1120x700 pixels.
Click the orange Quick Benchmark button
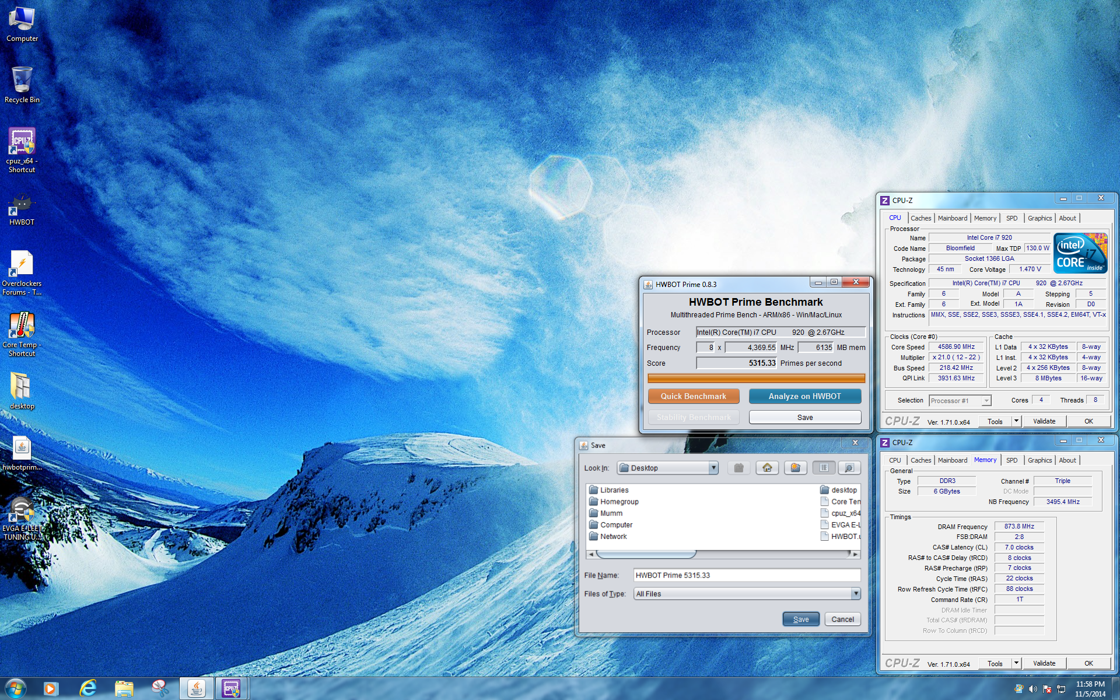(x=694, y=396)
